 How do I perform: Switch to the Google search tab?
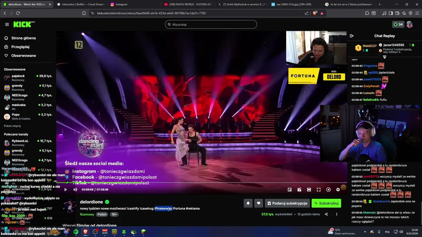click(349, 4)
